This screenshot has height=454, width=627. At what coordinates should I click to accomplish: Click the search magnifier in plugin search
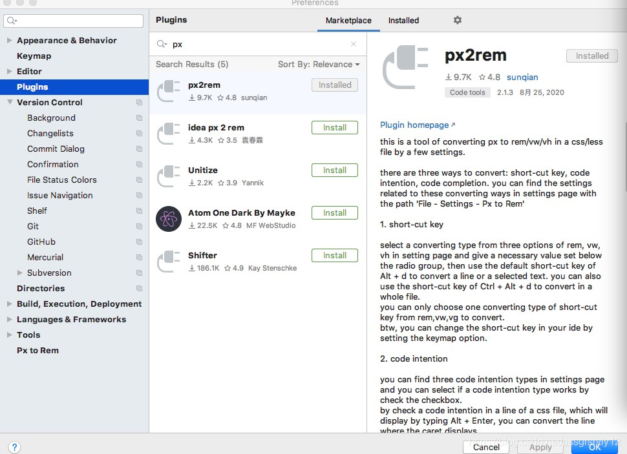[x=162, y=44]
